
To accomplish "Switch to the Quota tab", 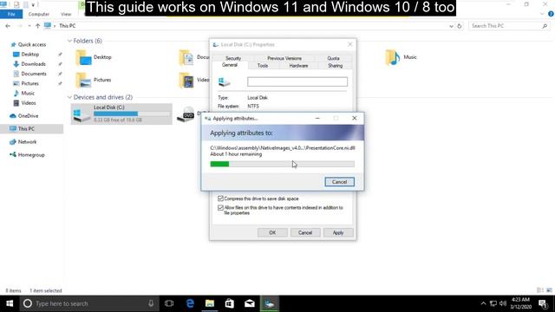I will 333,58.
